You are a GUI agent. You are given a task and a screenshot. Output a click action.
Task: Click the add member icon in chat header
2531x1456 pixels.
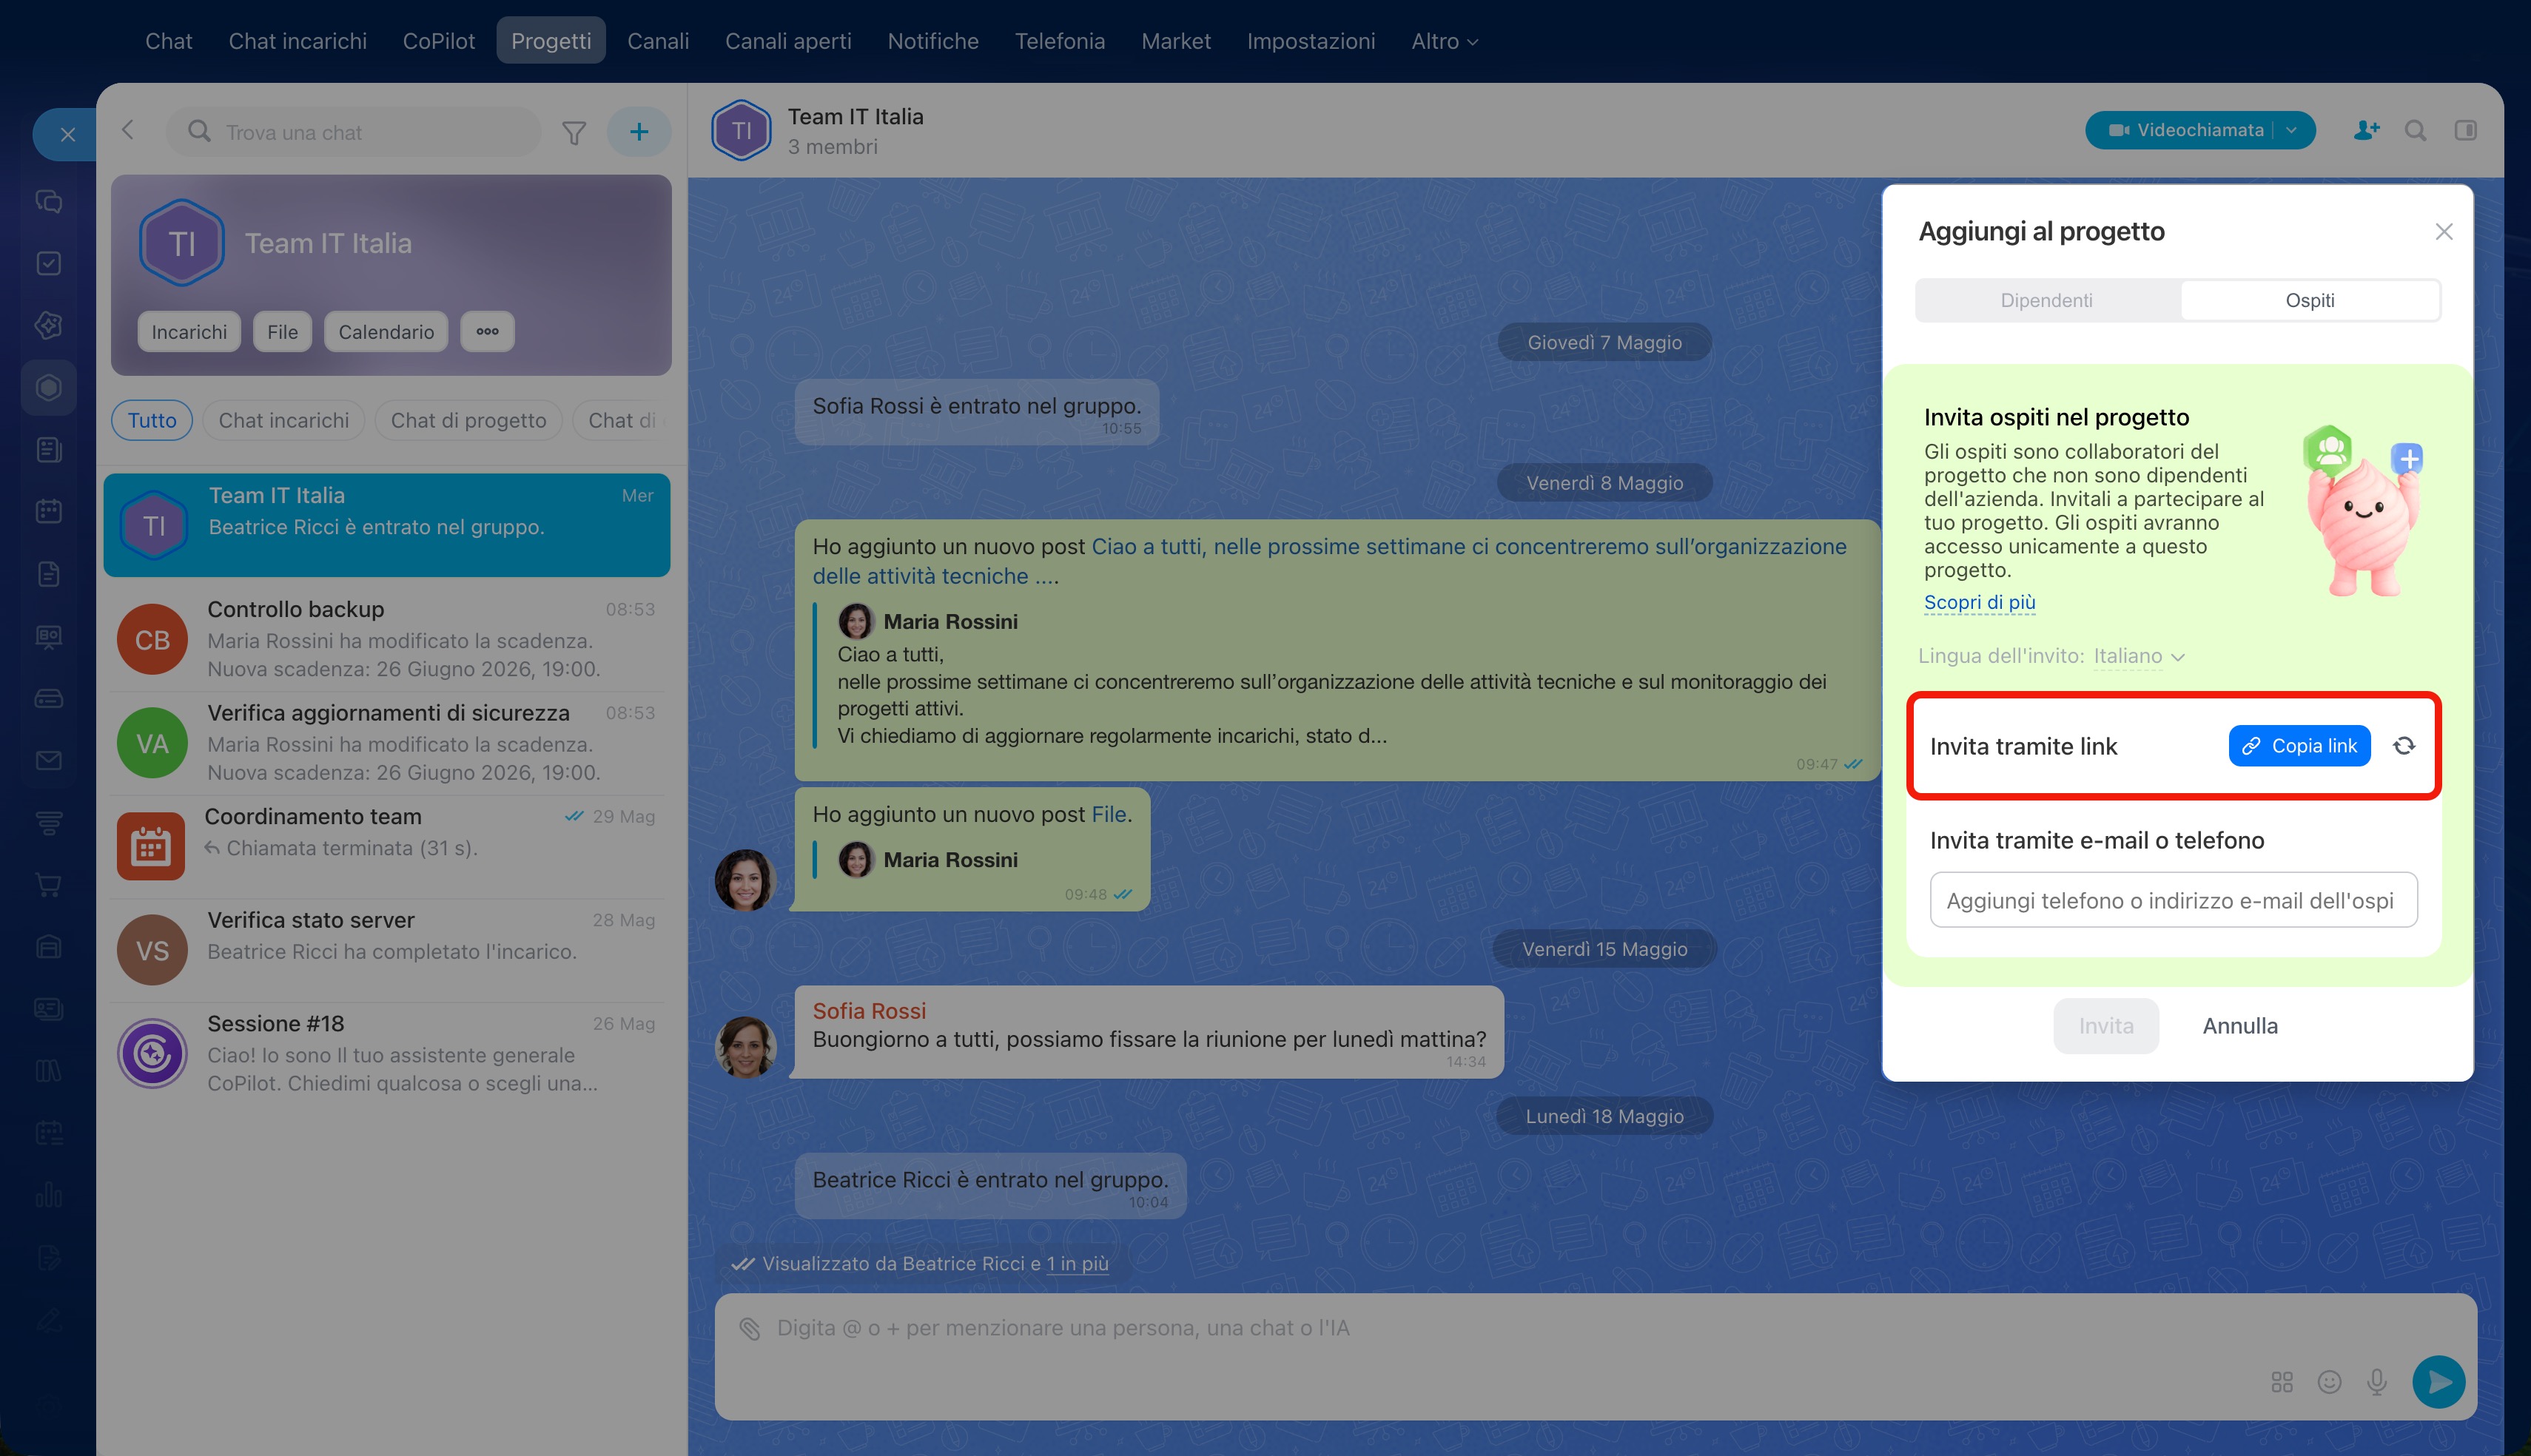click(x=2366, y=130)
